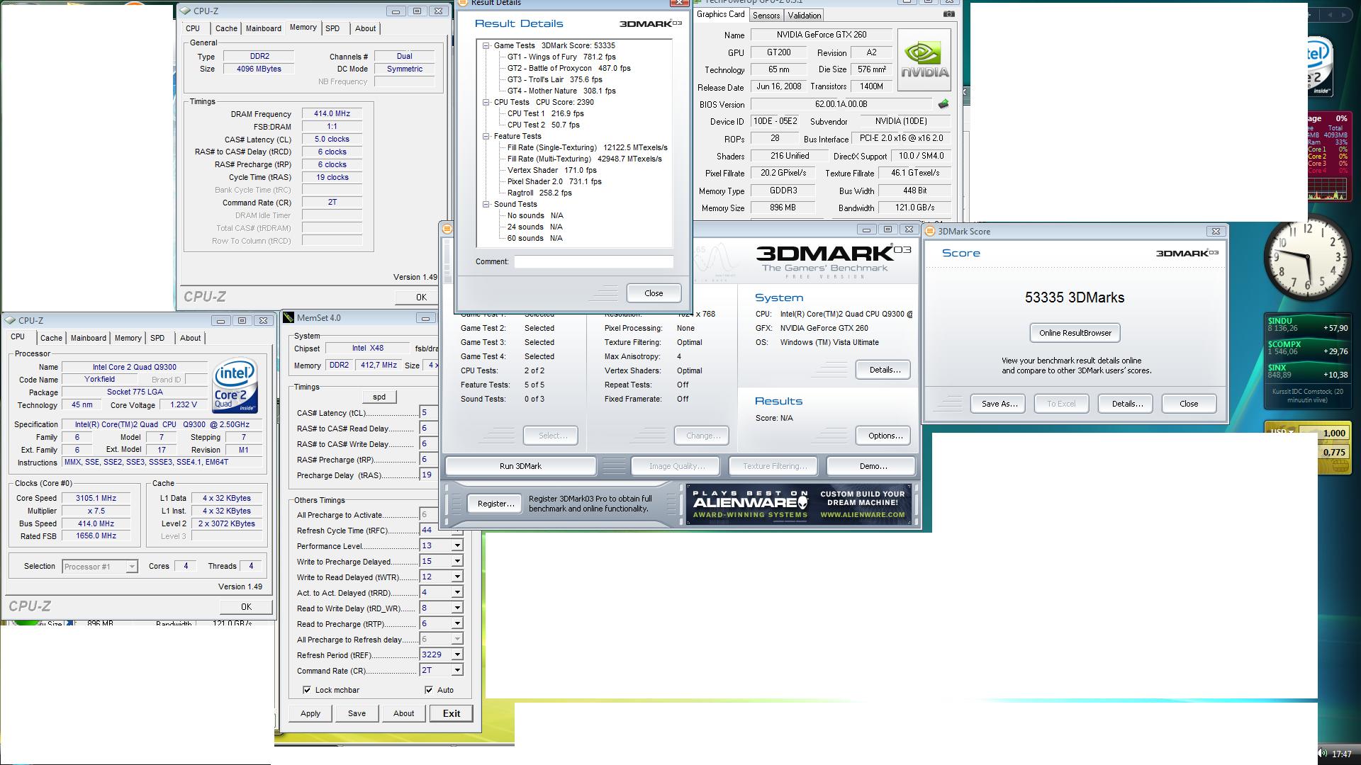This screenshot has height=765, width=1361.
Task: Click the CPU meter gadget graph
Action: tap(1327, 188)
